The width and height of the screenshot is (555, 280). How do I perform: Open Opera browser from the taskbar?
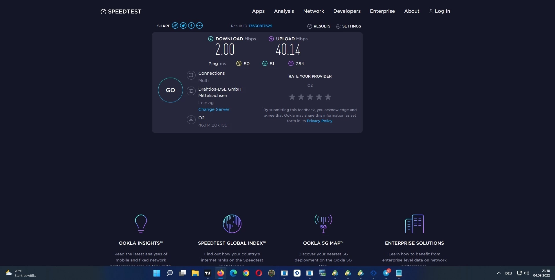tap(259, 273)
